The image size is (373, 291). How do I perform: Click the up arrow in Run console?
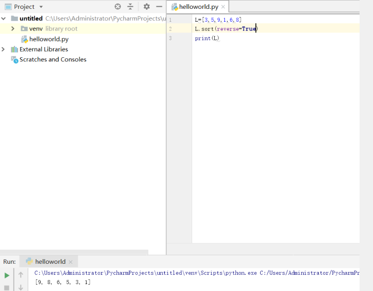(x=21, y=275)
